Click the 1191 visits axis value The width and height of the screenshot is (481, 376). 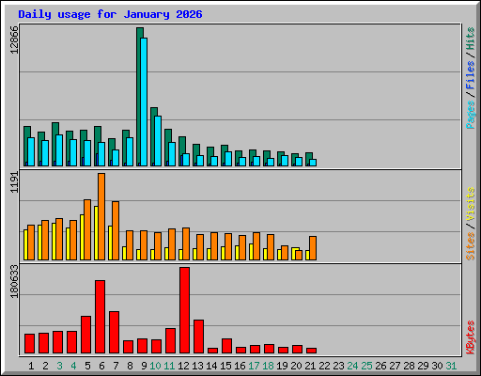click(14, 182)
